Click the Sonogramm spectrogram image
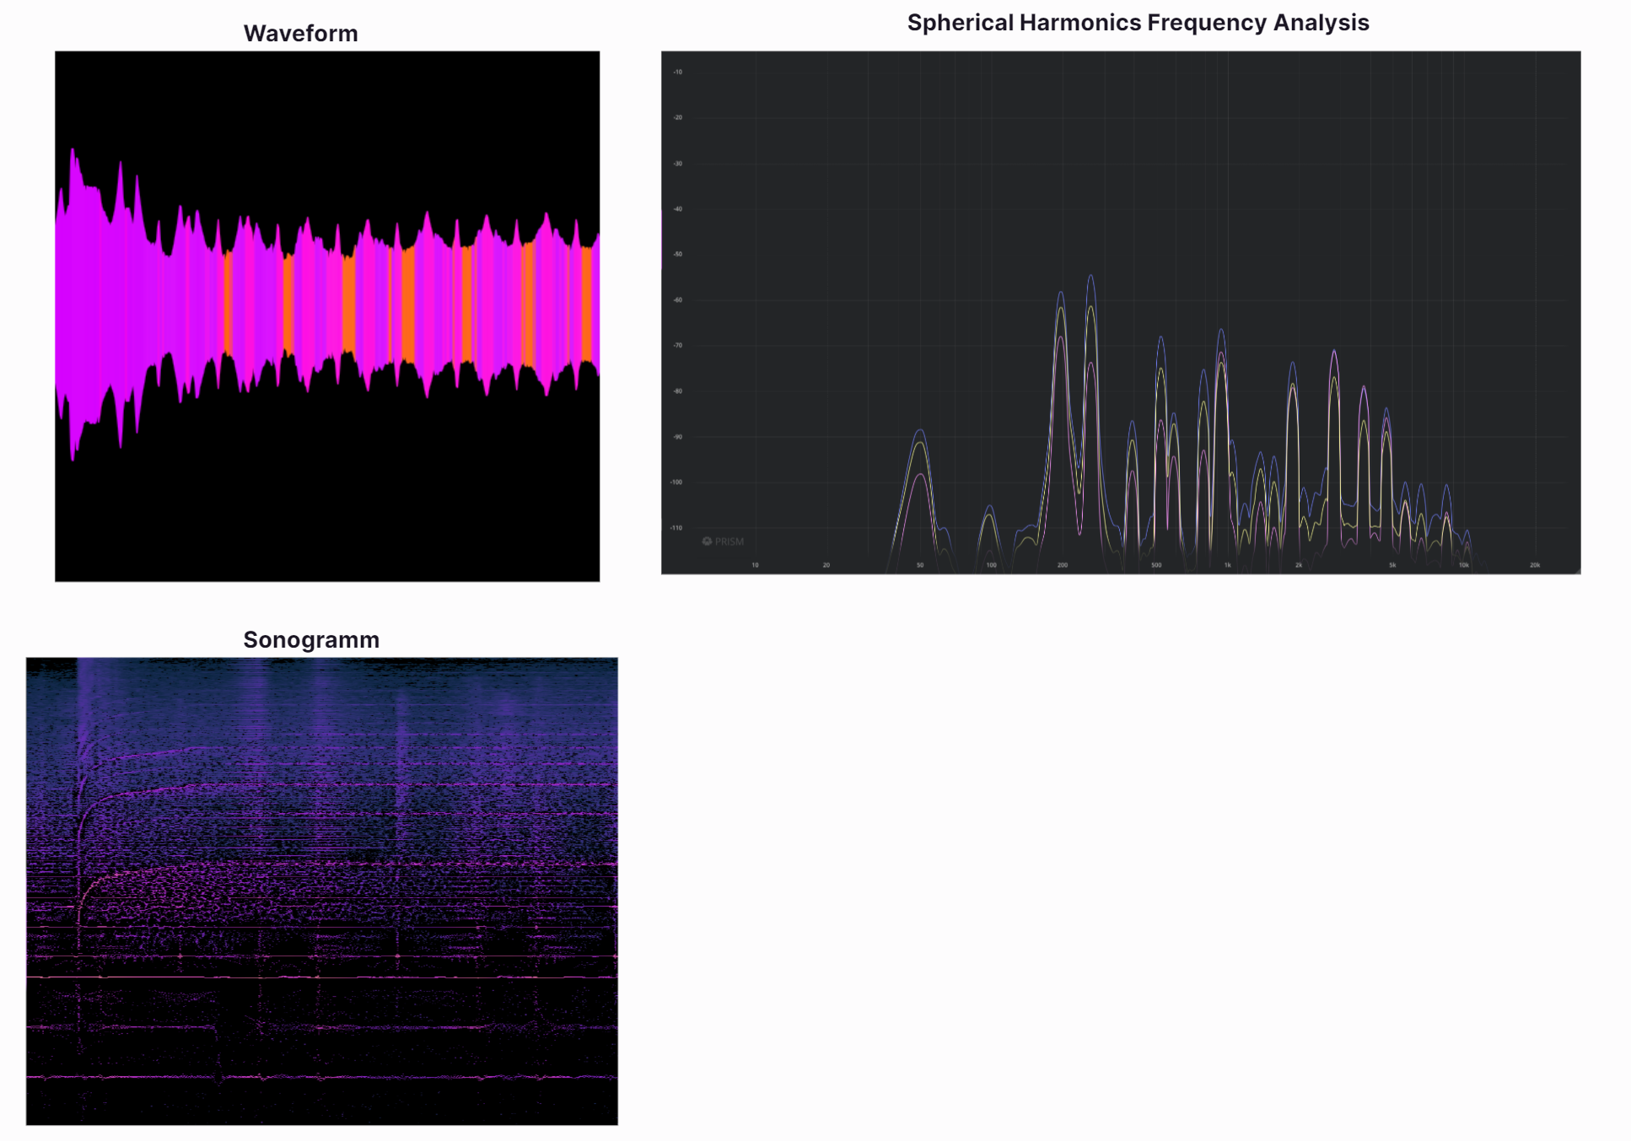Image resolution: width=1631 pixels, height=1141 pixels. point(321,891)
